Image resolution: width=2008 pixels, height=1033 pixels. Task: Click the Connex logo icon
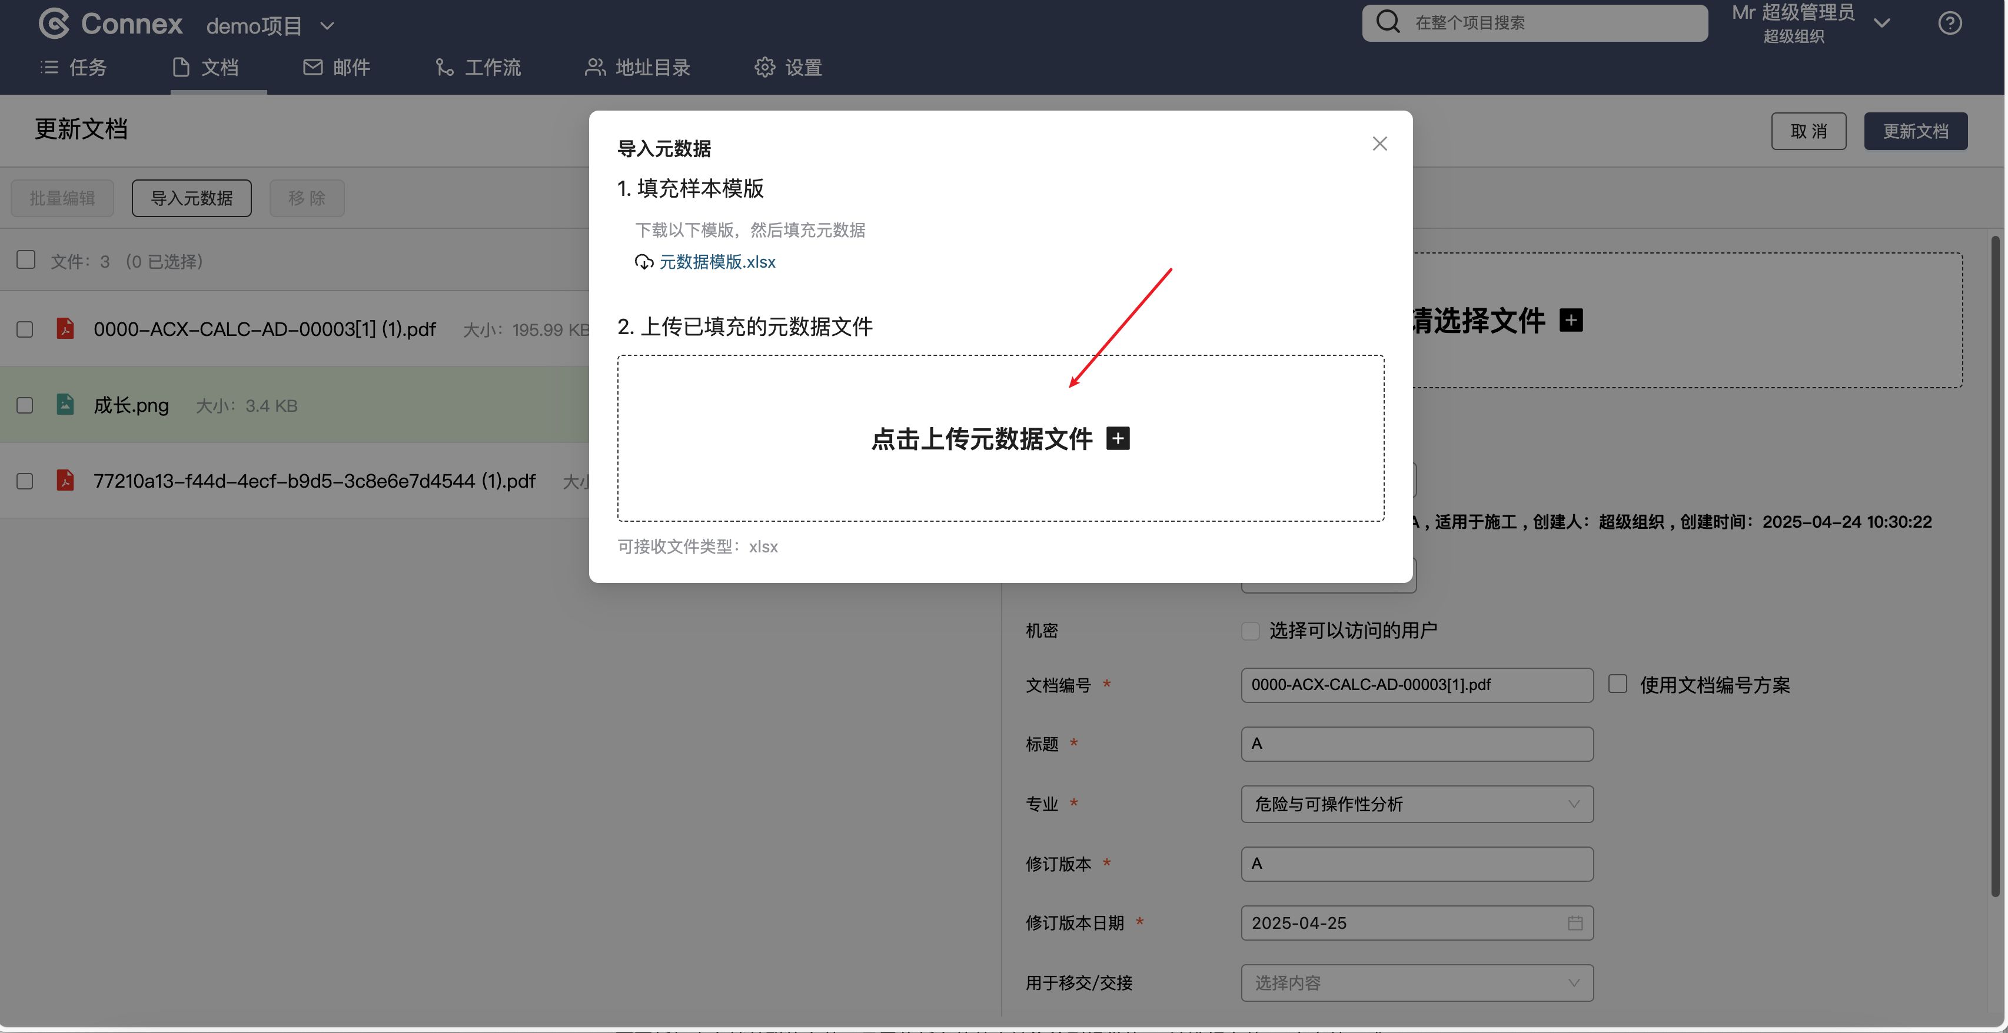[55, 24]
